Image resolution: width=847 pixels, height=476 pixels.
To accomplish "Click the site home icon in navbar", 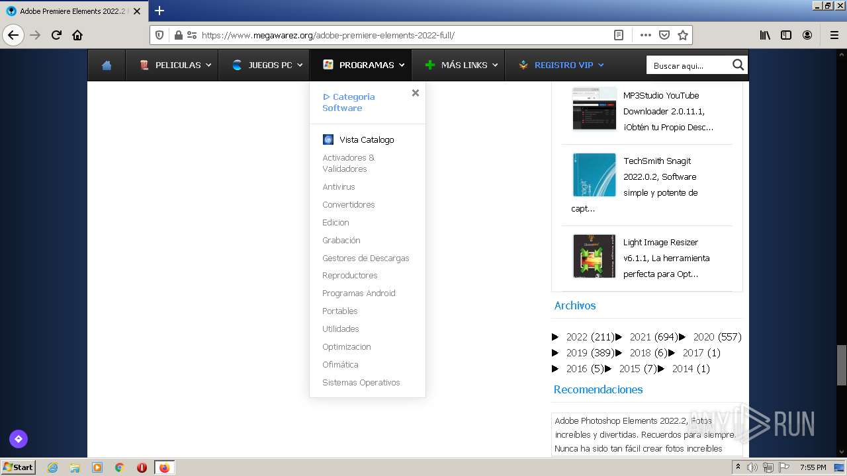I will pyautogui.click(x=107, y=65).
